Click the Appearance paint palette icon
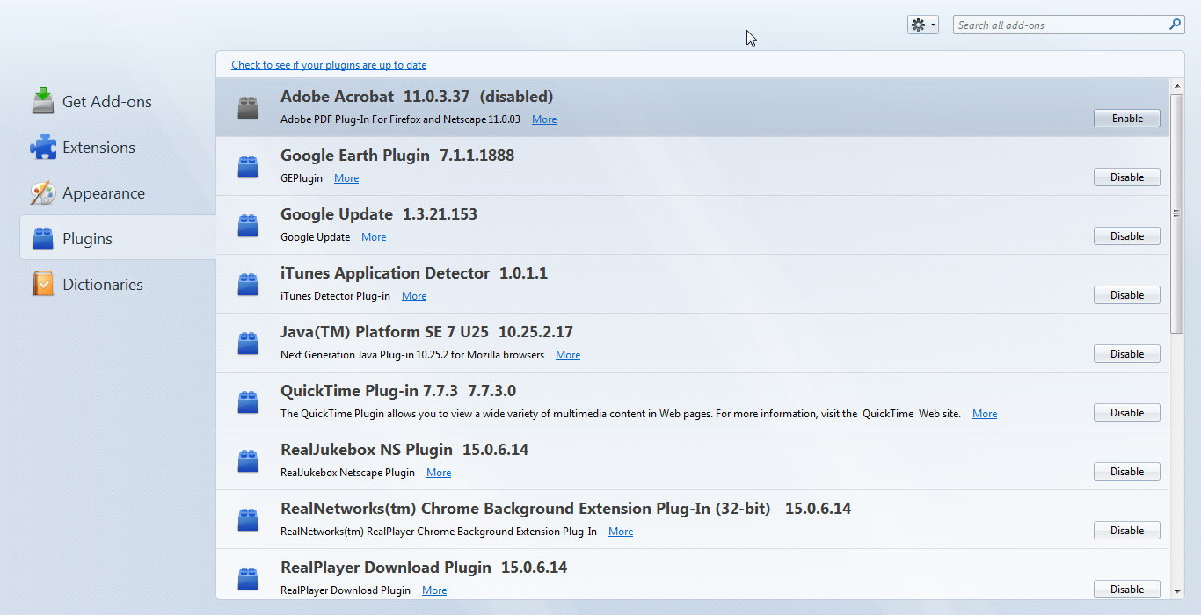Image resolution: width=1201 pixels, height=615 pixels. [43, 192]
